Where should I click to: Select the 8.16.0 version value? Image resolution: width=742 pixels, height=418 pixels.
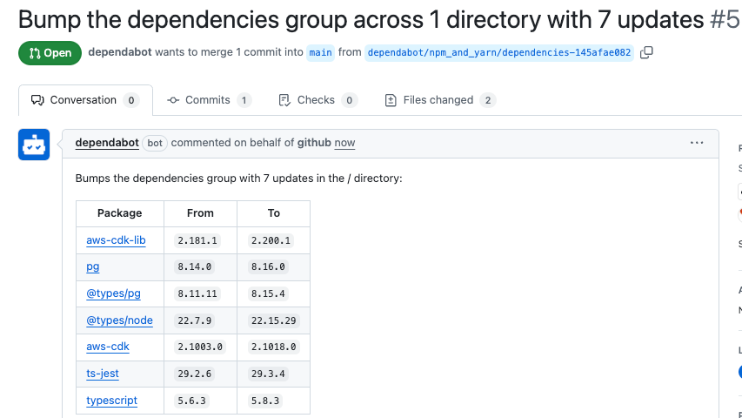(x=268, y=266)
